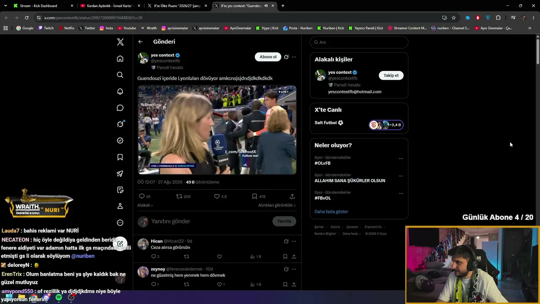Open the #OLvFB trending topic
Viewport: 540px width, 304px height.
coord(322,163)
